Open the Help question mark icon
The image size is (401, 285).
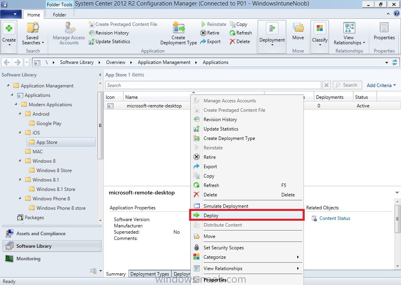pyautogui.click(x=397, y=14)
